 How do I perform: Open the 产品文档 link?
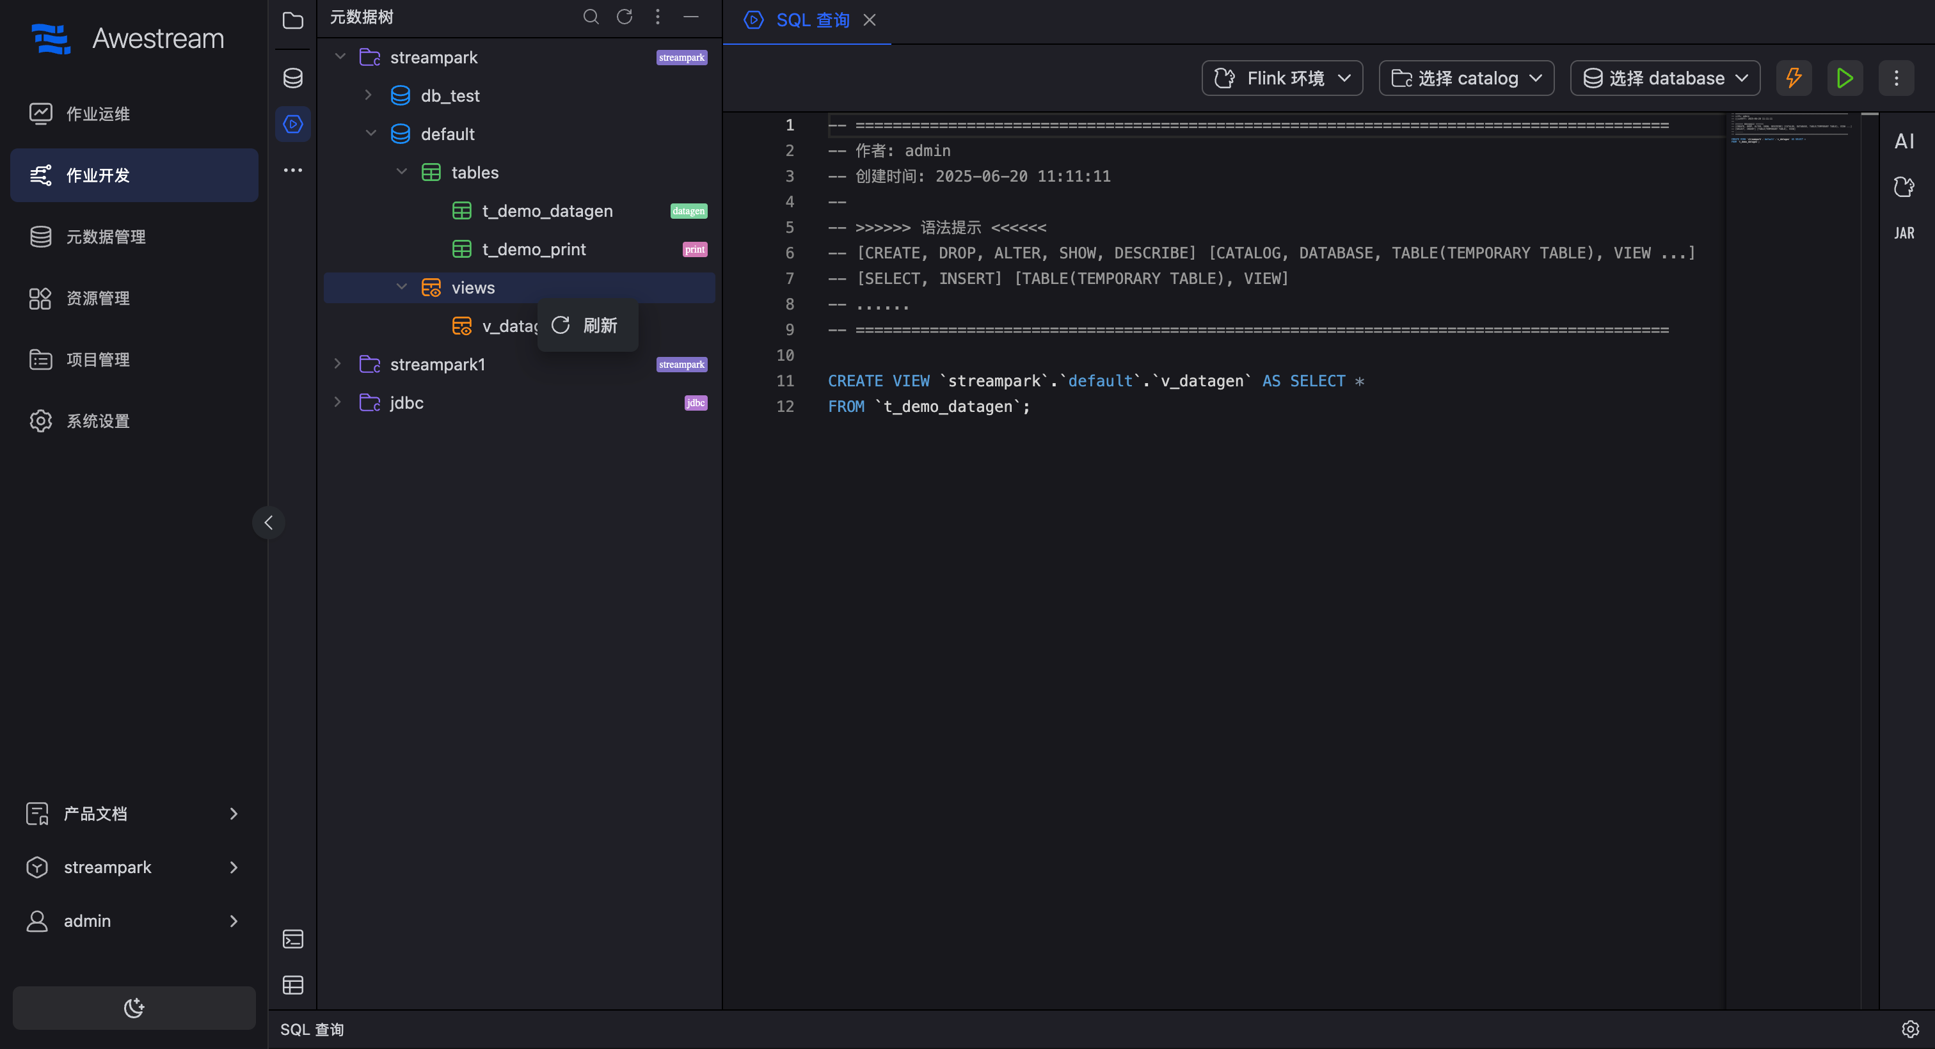pyautogui.click(x=95, y=813)
